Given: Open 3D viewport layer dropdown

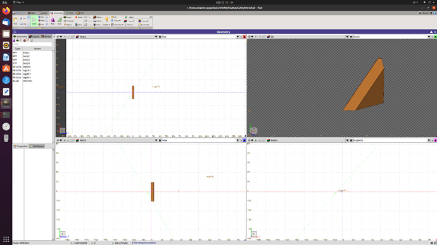Looking at the screenshot, I should coord(347,37).
